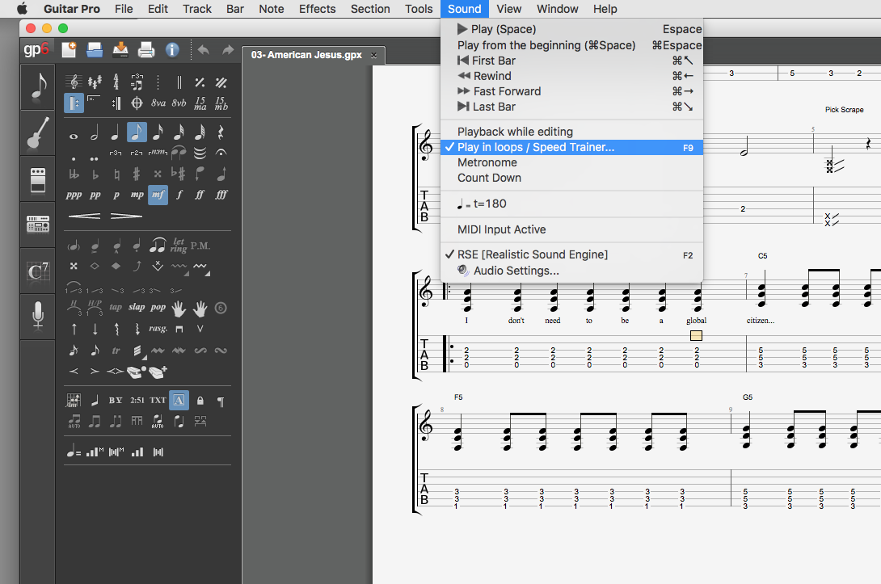Click the Redo arrow icon

click(x=228, y=50)
